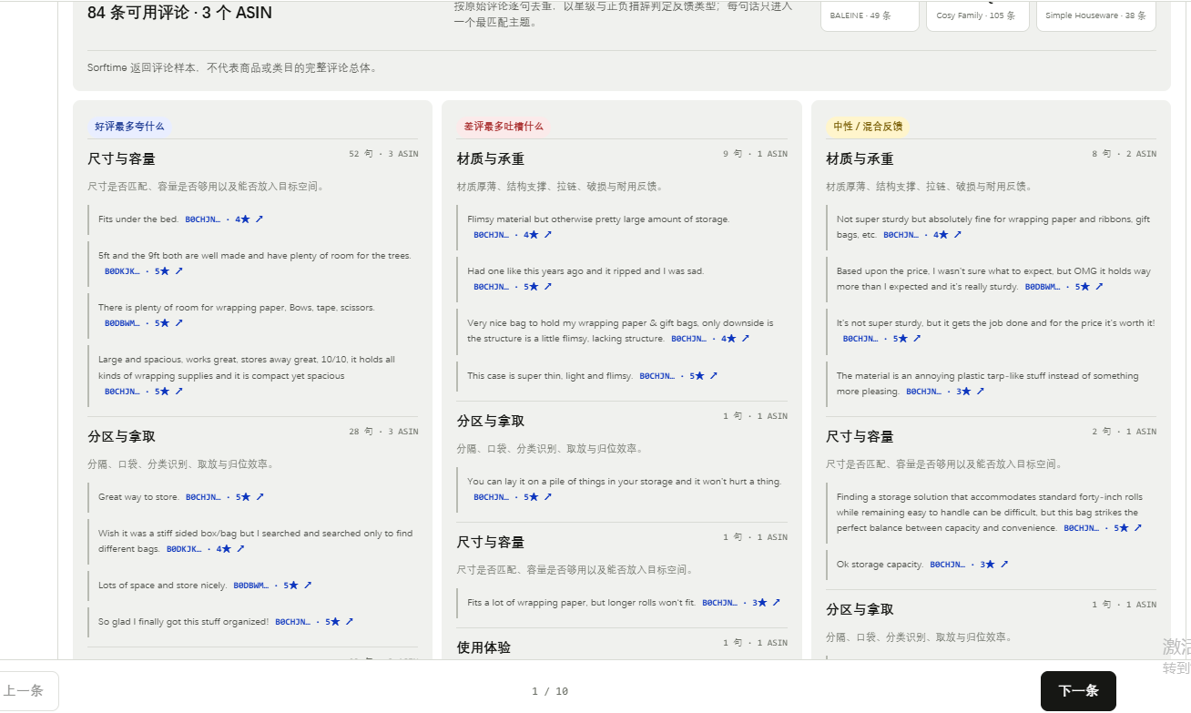
Task: Open arrow icon for "Very nice bag to hold" review
Action: 746,339
